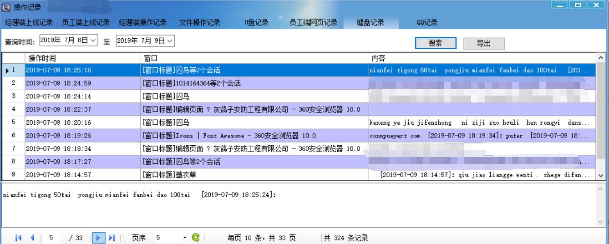This screenshot has width=609, height=244.
Task: Click the 搜索 button
Action: point(435,43)
